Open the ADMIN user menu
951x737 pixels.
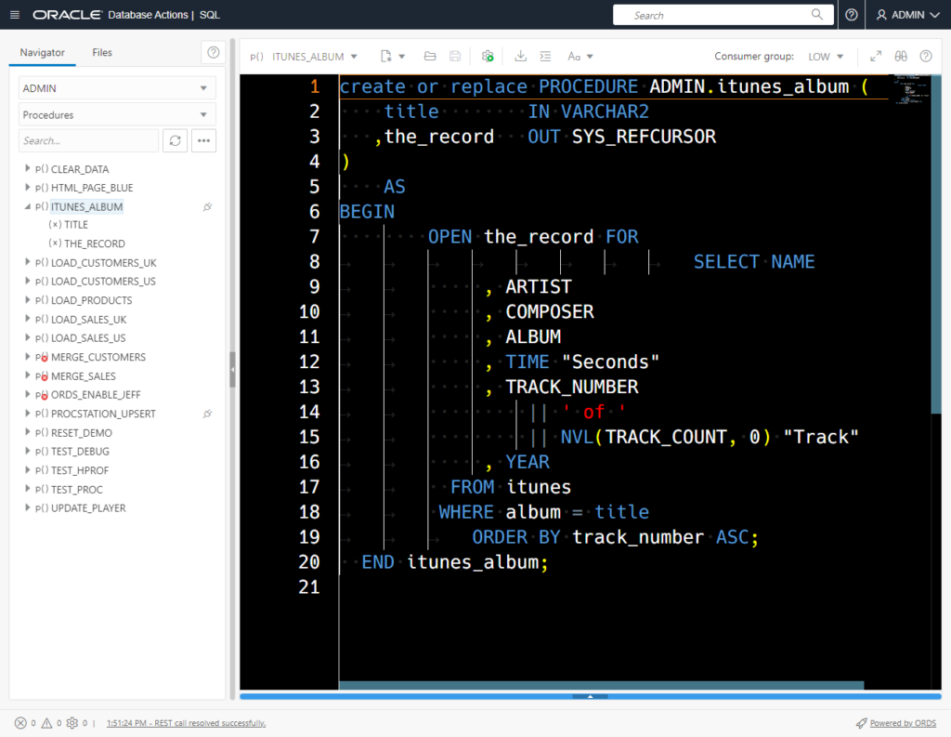pyautogui.click(x=907, y=15)
